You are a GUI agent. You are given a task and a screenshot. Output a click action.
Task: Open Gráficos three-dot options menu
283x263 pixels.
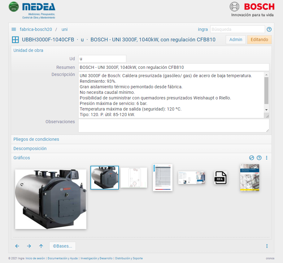pyautogui.click(x=267, y=158)
